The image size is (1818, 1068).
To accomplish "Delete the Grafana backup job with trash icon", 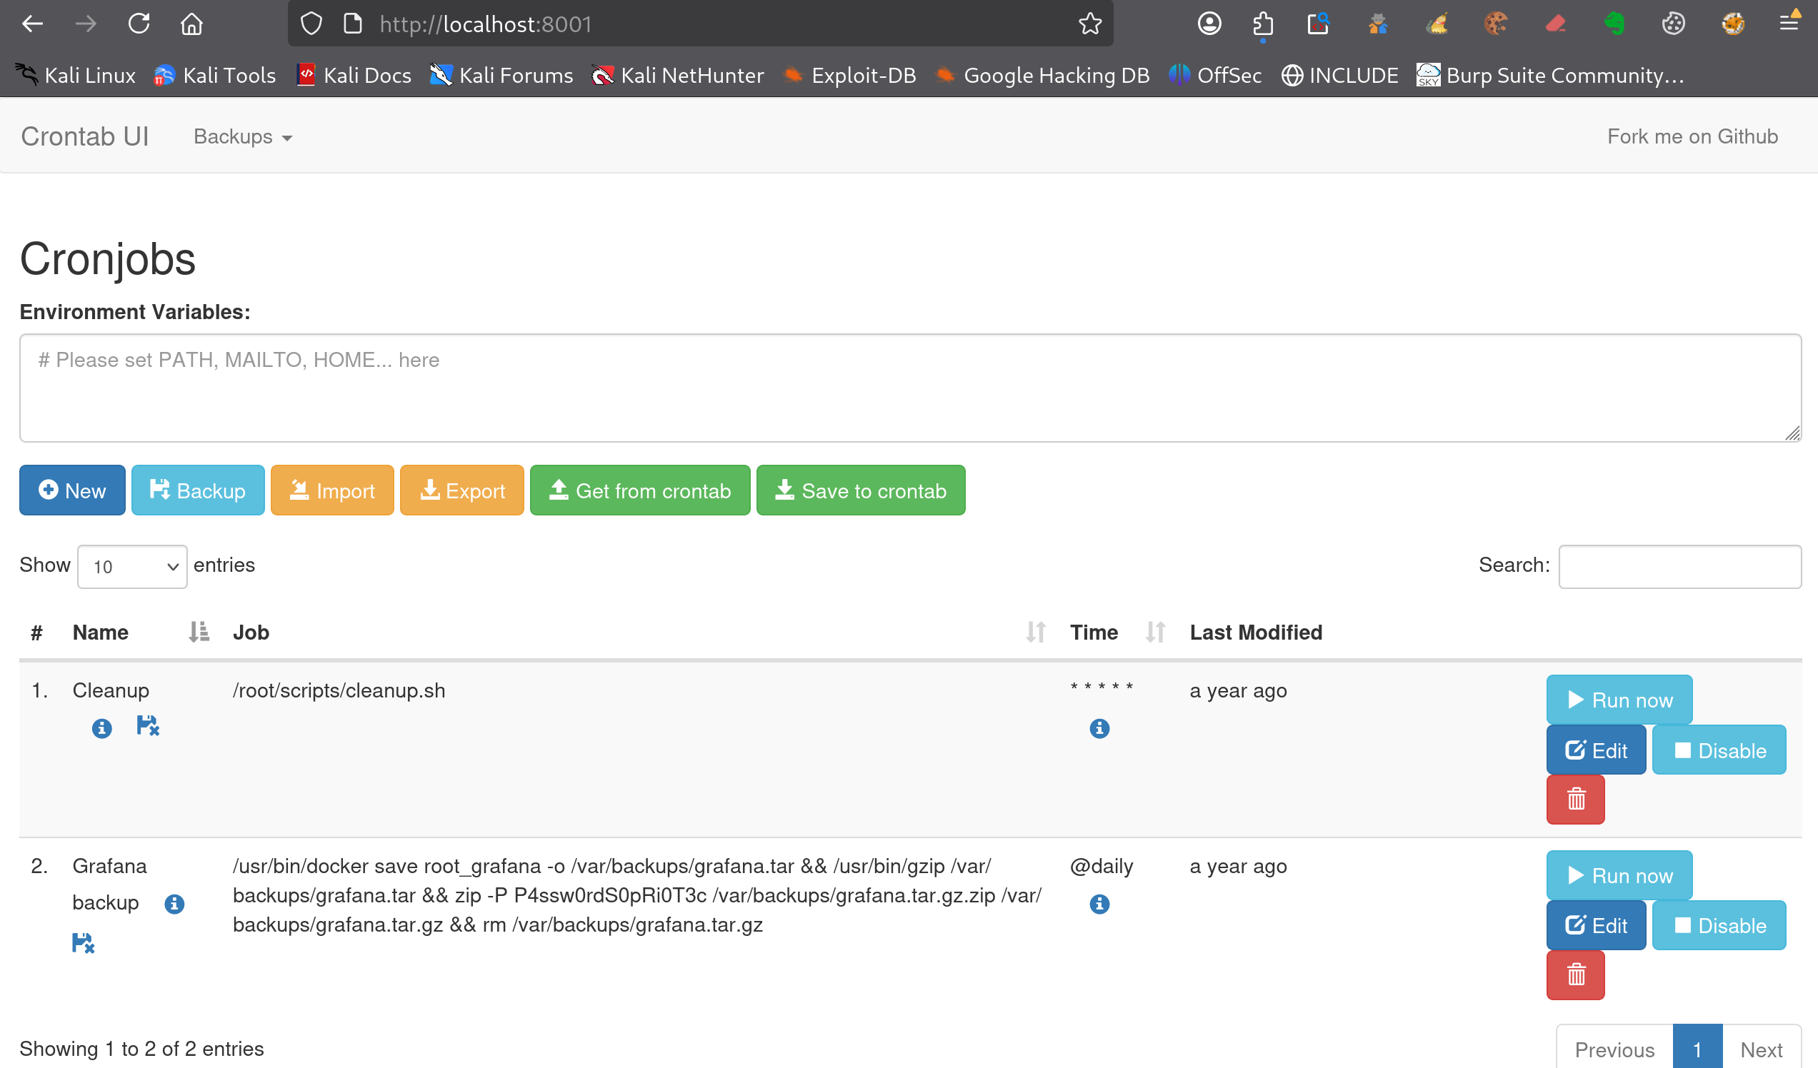I will pos(1576,975).
